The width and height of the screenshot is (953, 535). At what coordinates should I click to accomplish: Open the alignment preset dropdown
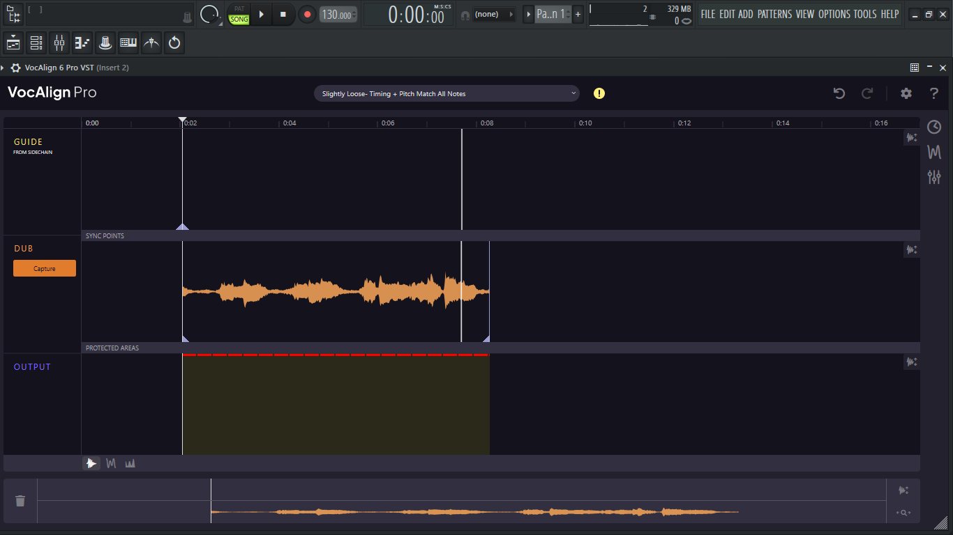(x=447, y=93)
